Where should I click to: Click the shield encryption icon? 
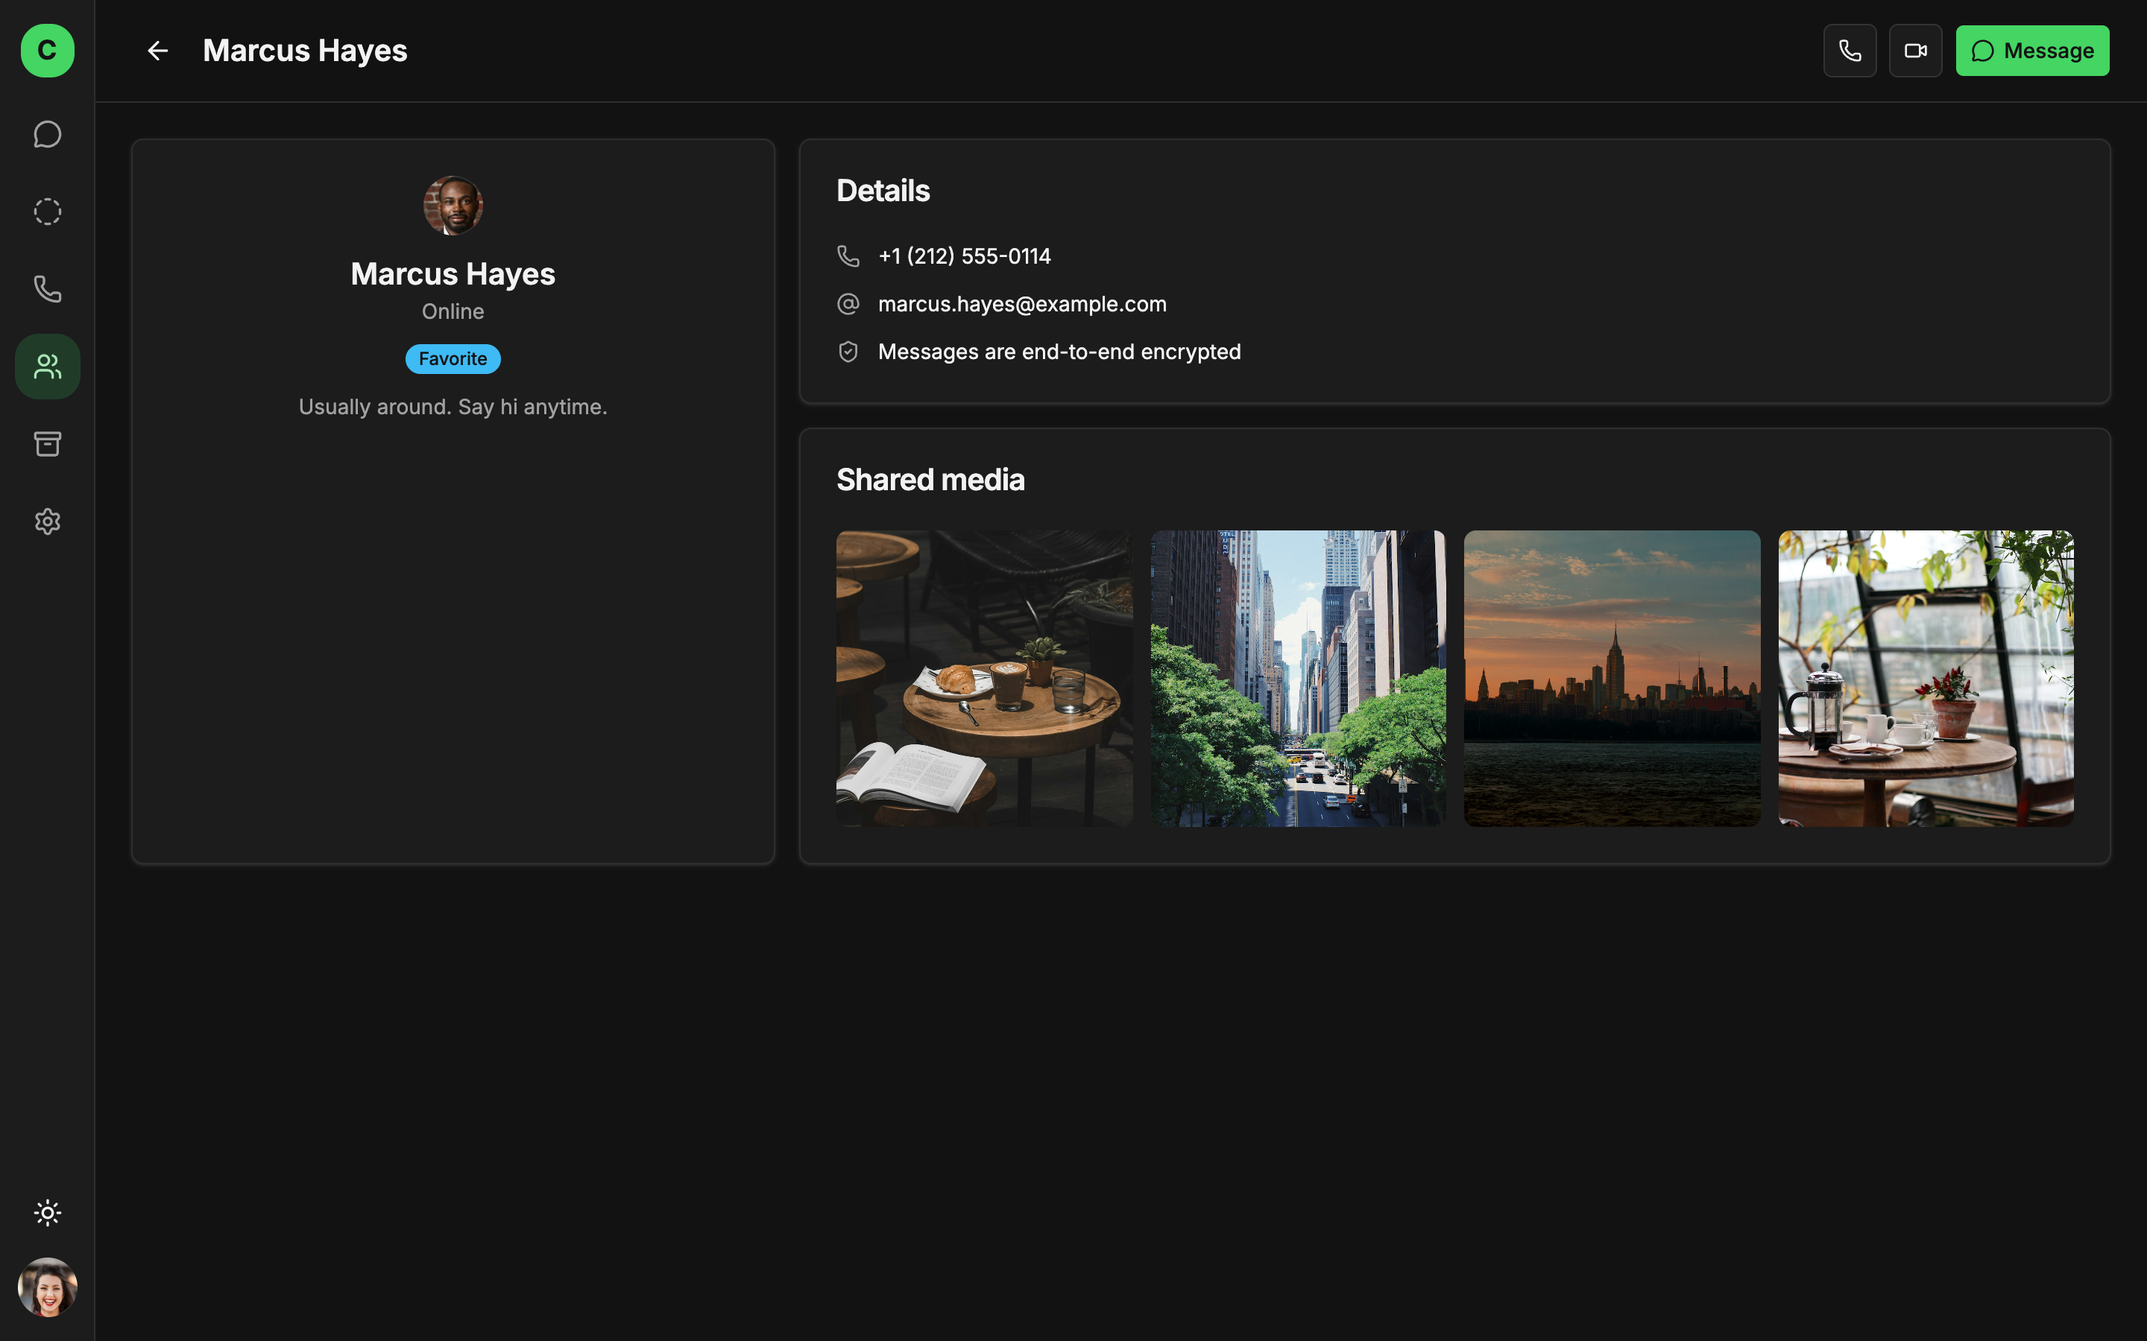click(x=848, y=352)
